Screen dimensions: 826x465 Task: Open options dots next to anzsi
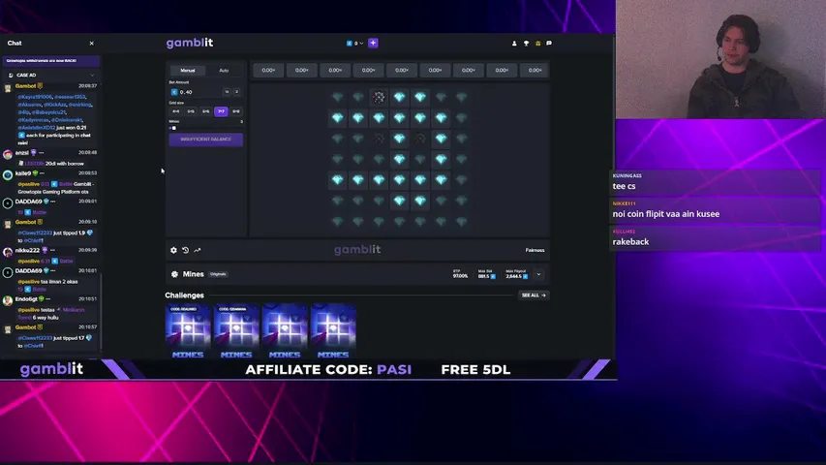coord(41,153)
